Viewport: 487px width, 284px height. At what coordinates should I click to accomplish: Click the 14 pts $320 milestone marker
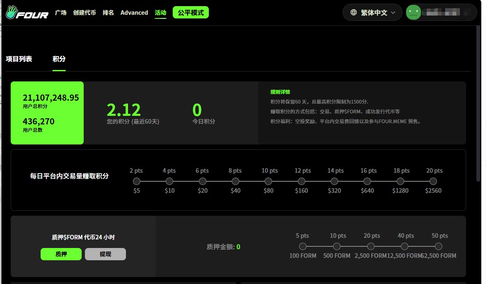[x=334, y=181]
